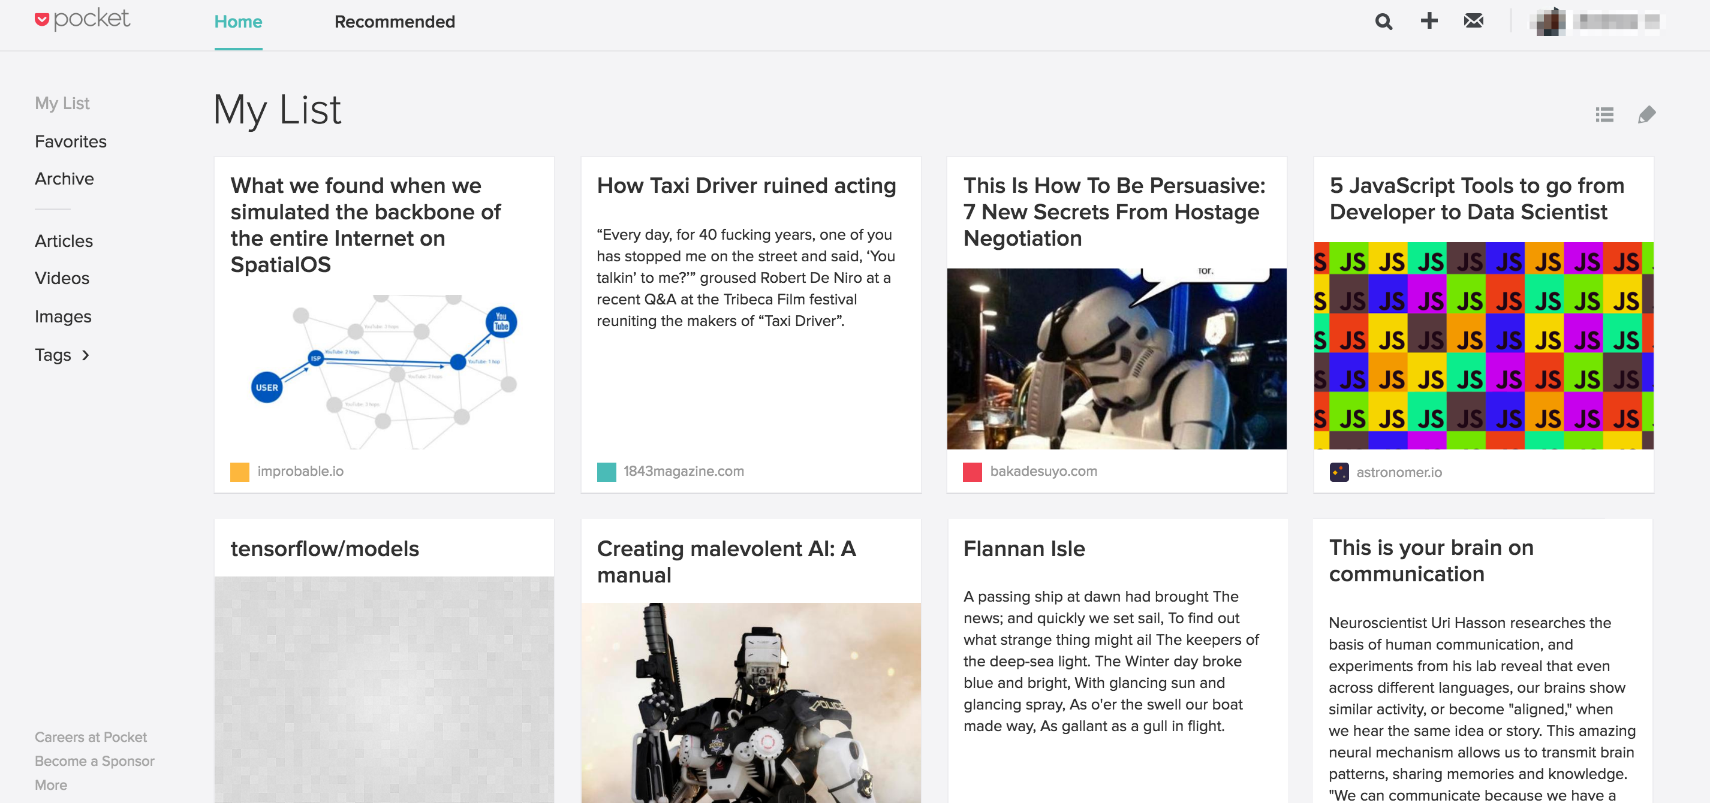Screen dimensions: 1710x803
Task: Navigate to Favorites section
Action: click(70, 141)
